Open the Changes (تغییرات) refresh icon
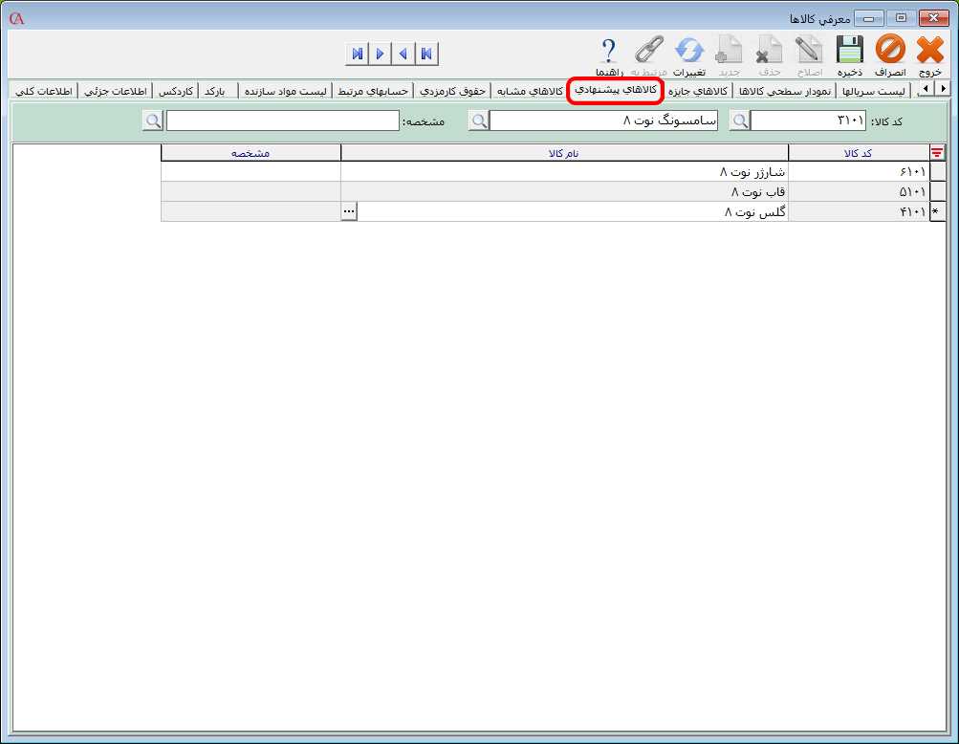The image size is (959, 744). [x=688, y=51]
